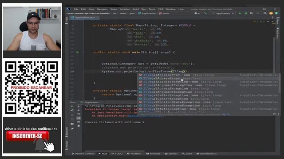Choose IllegalStateException::new completion suggestion
This screenshot has height=159, width=284.
click(x=208, y=109)
